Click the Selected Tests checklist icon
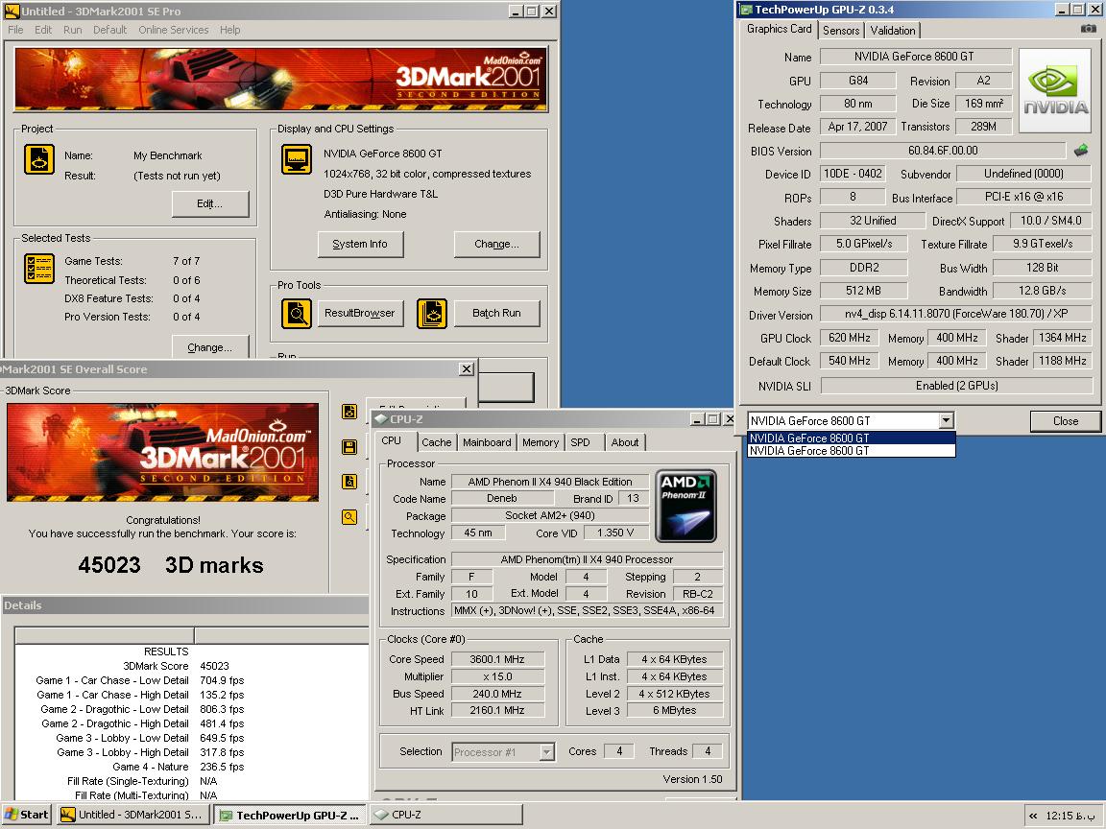This screenshot has height=829, width=1106. [38, 269]
